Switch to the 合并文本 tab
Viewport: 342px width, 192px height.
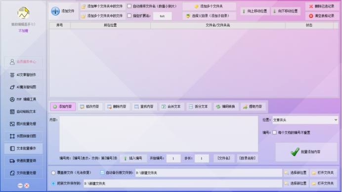pyautogui.click(x=171, y=107)
